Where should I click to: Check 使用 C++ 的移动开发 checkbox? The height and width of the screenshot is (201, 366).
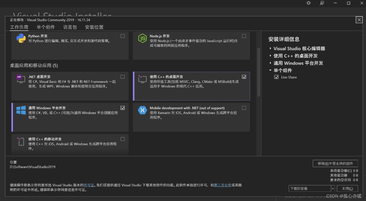coord(123,139)
